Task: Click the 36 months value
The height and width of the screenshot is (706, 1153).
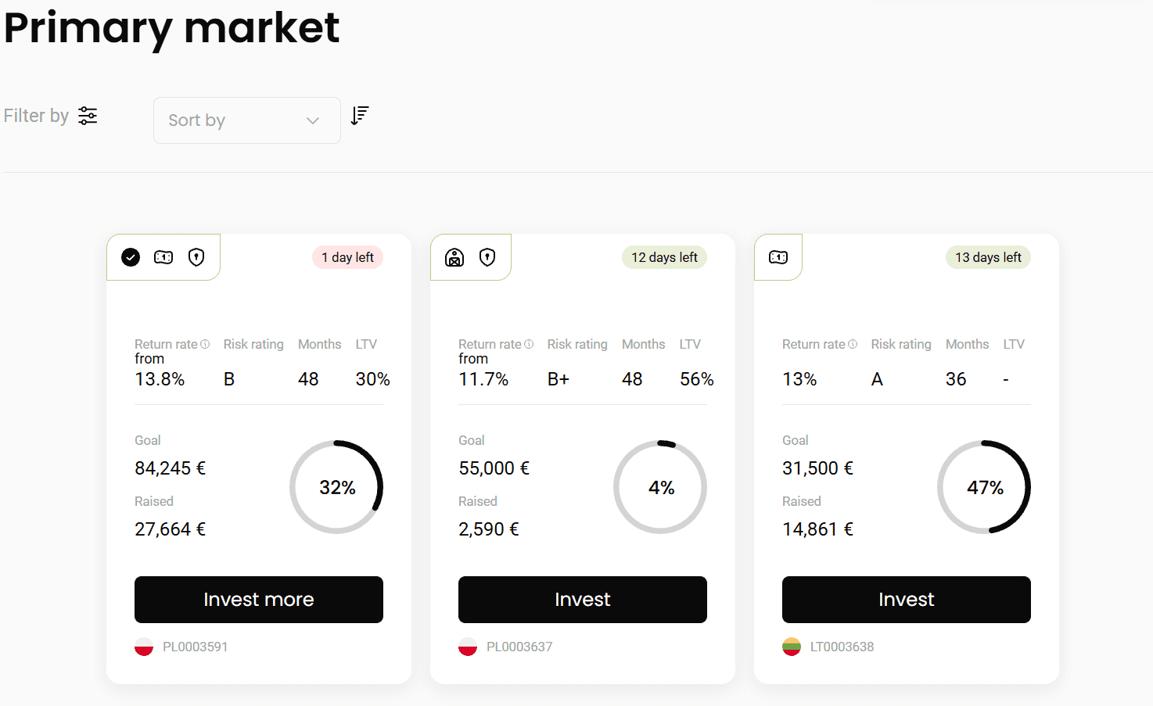Action: coord(956,379)
